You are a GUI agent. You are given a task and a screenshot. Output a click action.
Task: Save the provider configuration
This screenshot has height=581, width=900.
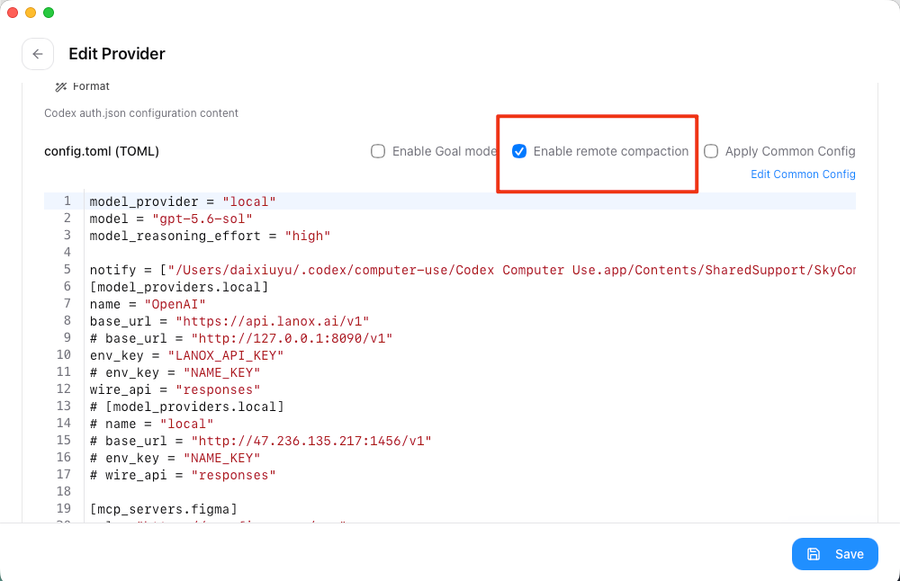(834, 554)
